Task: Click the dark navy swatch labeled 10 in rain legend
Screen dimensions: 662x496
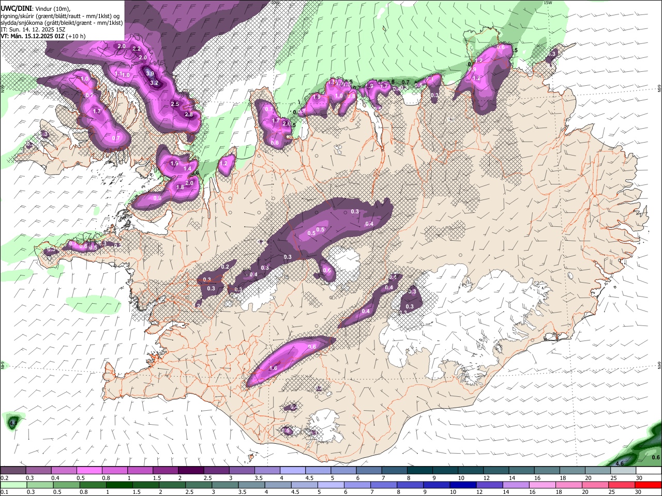Action: tap(462, 485)
